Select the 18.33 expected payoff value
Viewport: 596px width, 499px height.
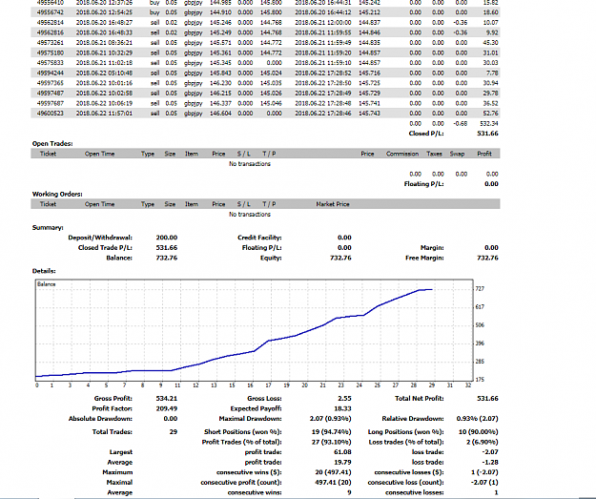point(343,409)
